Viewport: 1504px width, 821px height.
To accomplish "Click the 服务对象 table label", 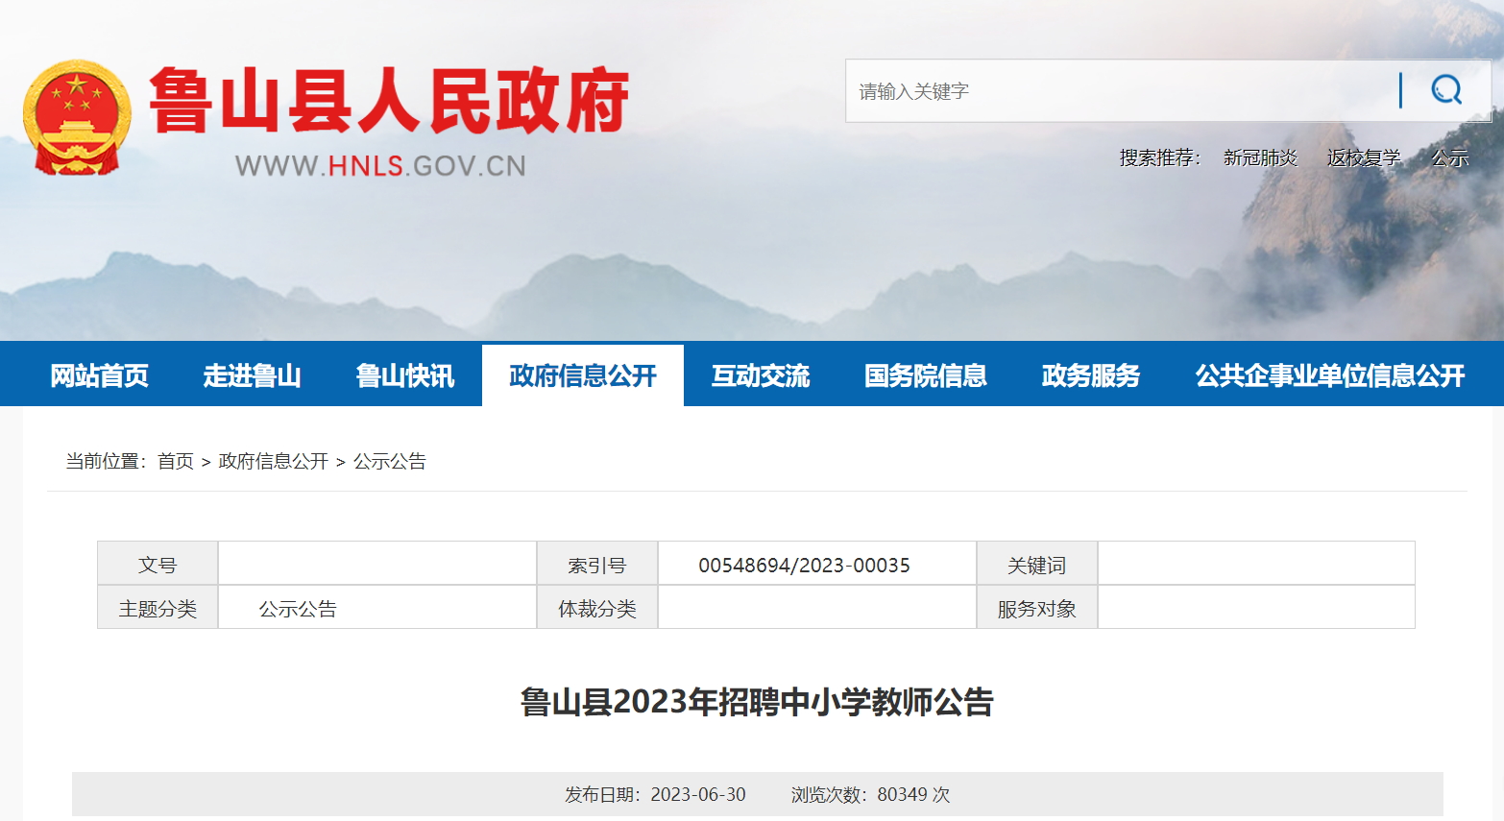I will [1037, 609].
